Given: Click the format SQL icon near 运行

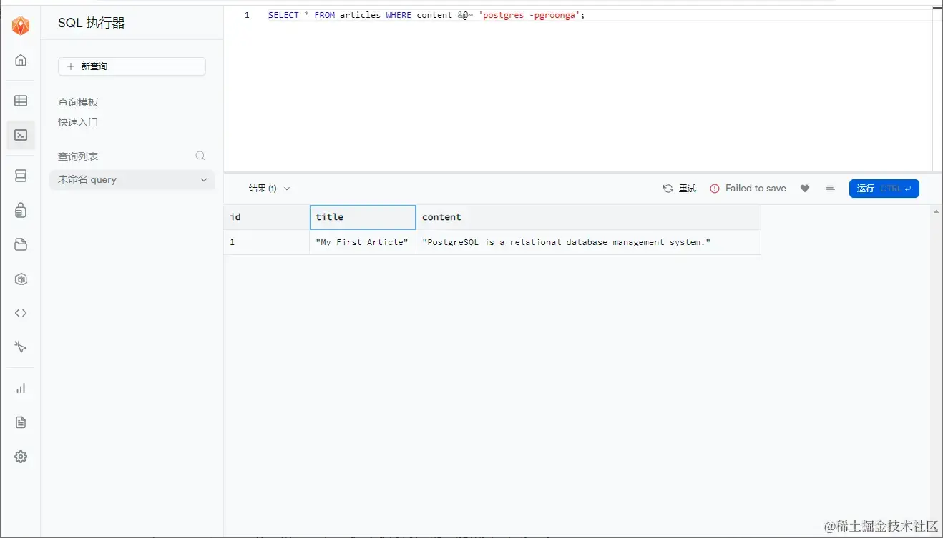Looking at the screenshot, I should tap(830, 188).
